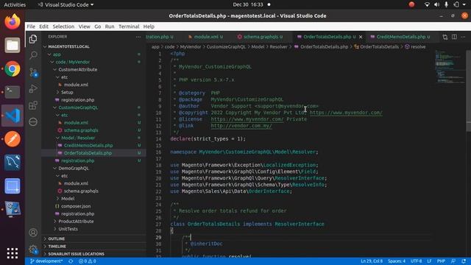Launch Google Chrome from the dock
This screenshot has width=471, height=265.
pos(13,68)
